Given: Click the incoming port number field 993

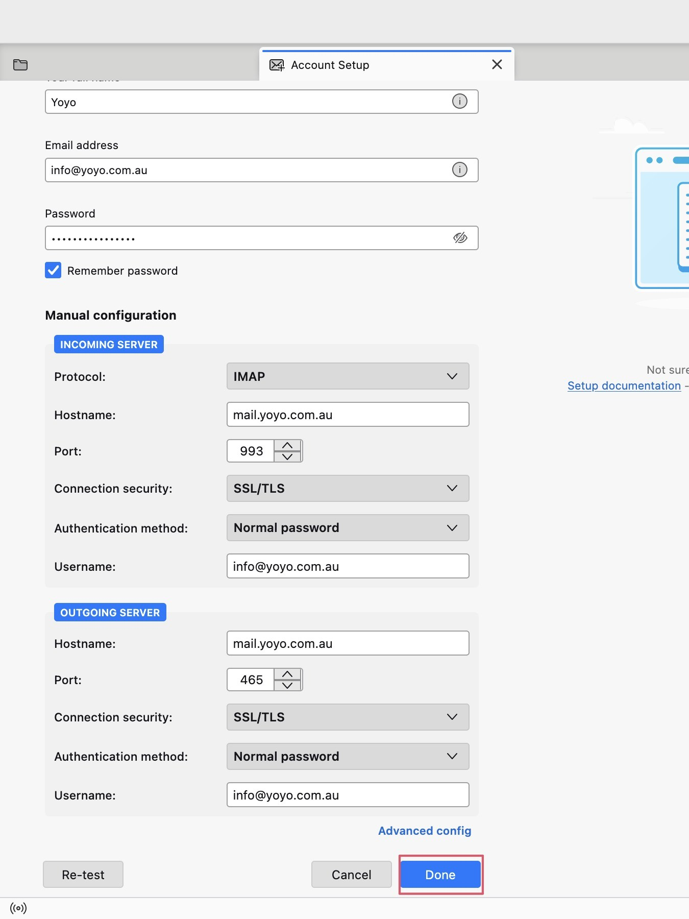Looking at the screenshot, I should [251, 451].
